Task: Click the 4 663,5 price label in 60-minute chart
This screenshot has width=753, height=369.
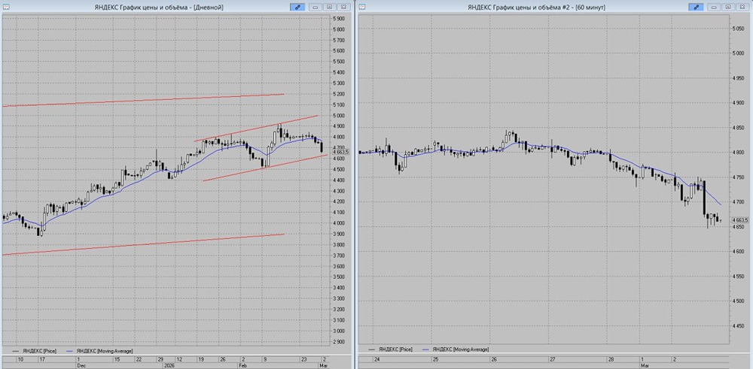Action: (x=740, y=220)
